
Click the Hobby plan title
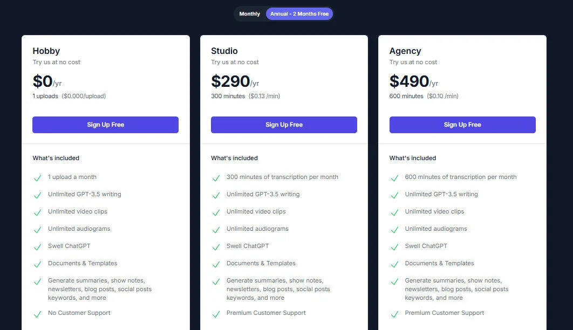[46, 51]
